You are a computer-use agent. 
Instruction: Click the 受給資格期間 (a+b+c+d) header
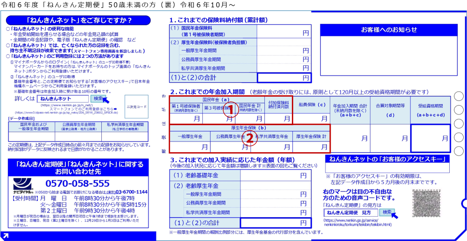point(431,110)
